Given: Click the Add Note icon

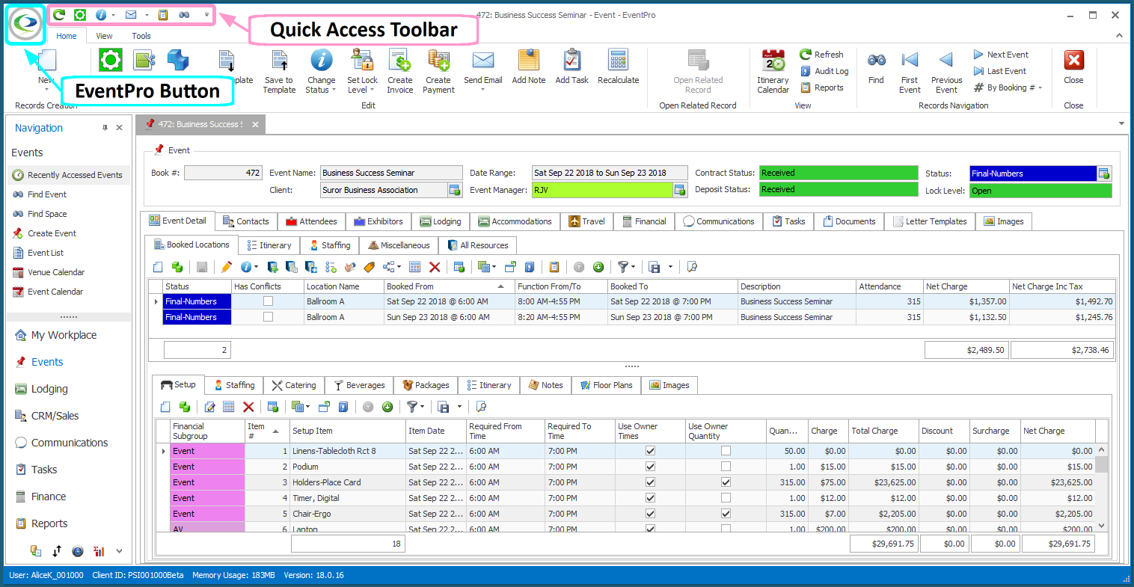Looking at the screenshot, I should pyautogui.click(x=529, y=61).
